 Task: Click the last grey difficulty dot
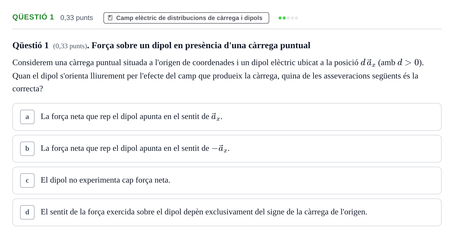[296, 18]
